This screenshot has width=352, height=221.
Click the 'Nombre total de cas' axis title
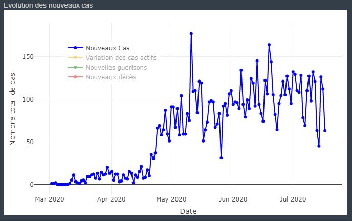coord(12,109)
